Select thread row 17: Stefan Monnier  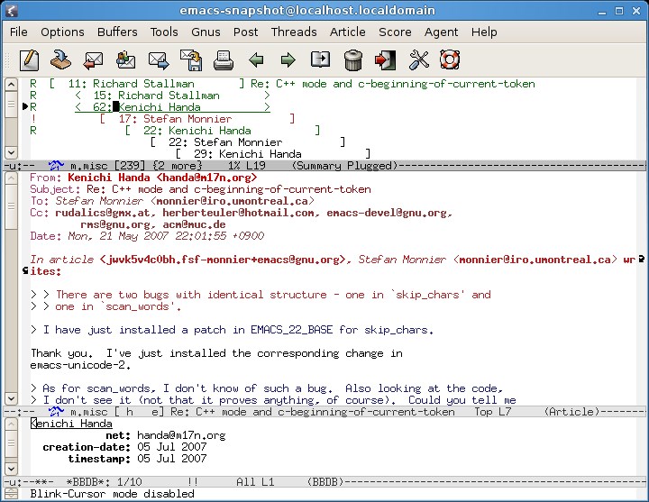click(x=162, y=119)
